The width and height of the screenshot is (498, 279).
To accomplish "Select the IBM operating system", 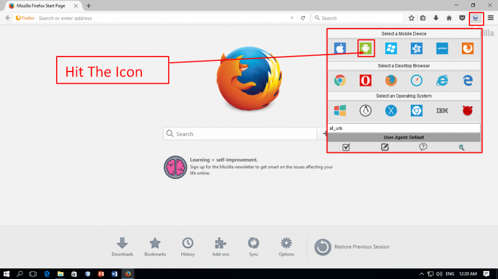I will pos(442,111).
